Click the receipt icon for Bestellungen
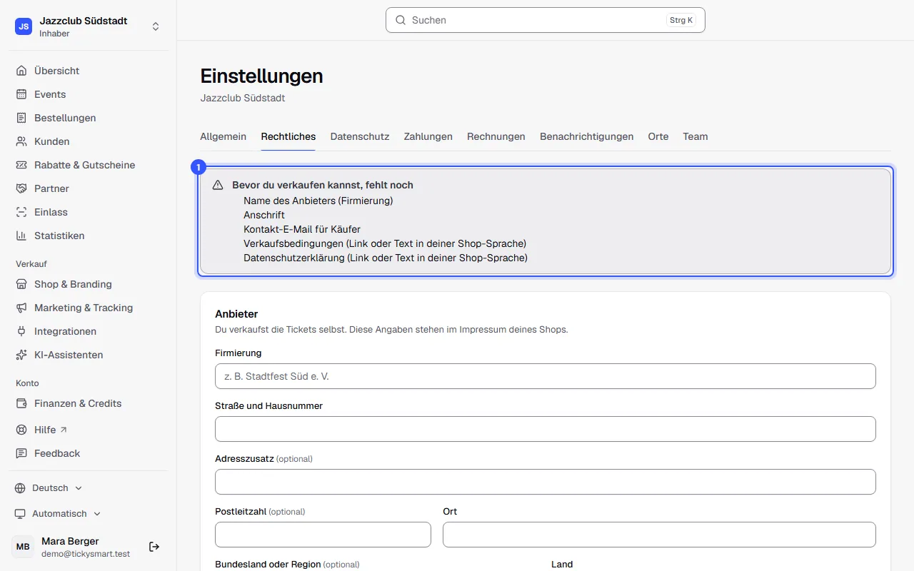The height and width of the screenshot is (571, 914). point(21,118)
